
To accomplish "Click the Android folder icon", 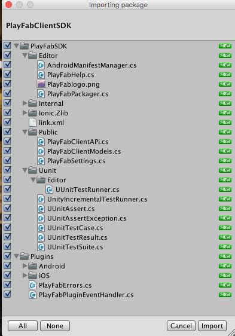I will [33, 266].
